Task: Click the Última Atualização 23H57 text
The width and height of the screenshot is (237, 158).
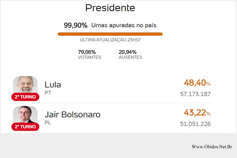Action: [110, 40]
